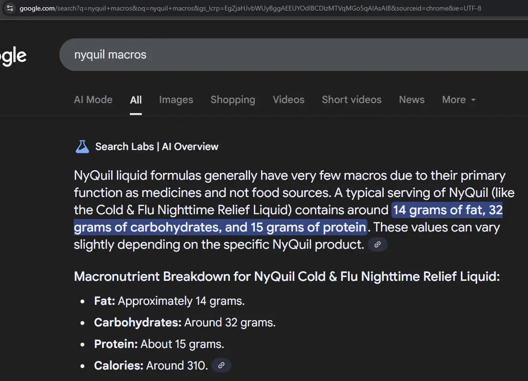Click the Search Labs beaker icon
This screenshot has width=528, height=381.
tap(82, 146)
